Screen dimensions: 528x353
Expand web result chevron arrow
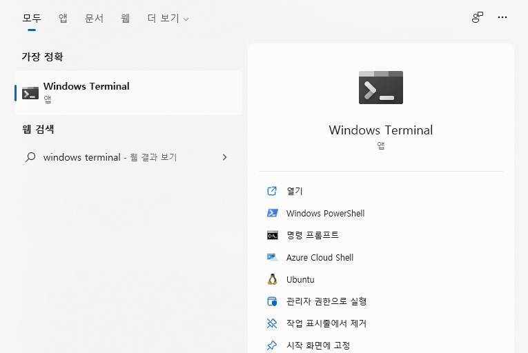click(x=224, y=157)
